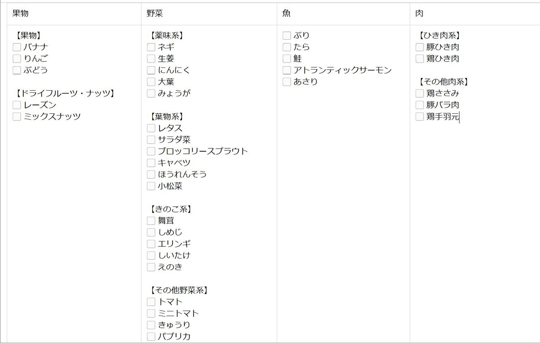Select the 豚ひき肉 checkbox
Image resolution: width=540 pixels, height=343 pixels.
pos(419,47)
